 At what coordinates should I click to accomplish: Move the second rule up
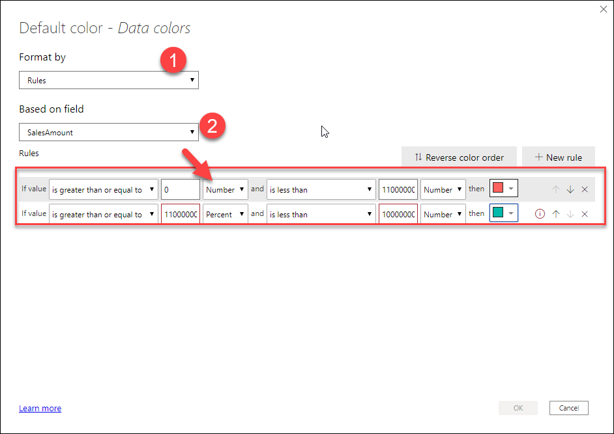[556, 214]
